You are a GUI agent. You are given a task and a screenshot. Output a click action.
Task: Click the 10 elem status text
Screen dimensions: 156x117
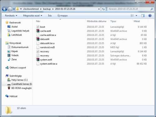22,108
